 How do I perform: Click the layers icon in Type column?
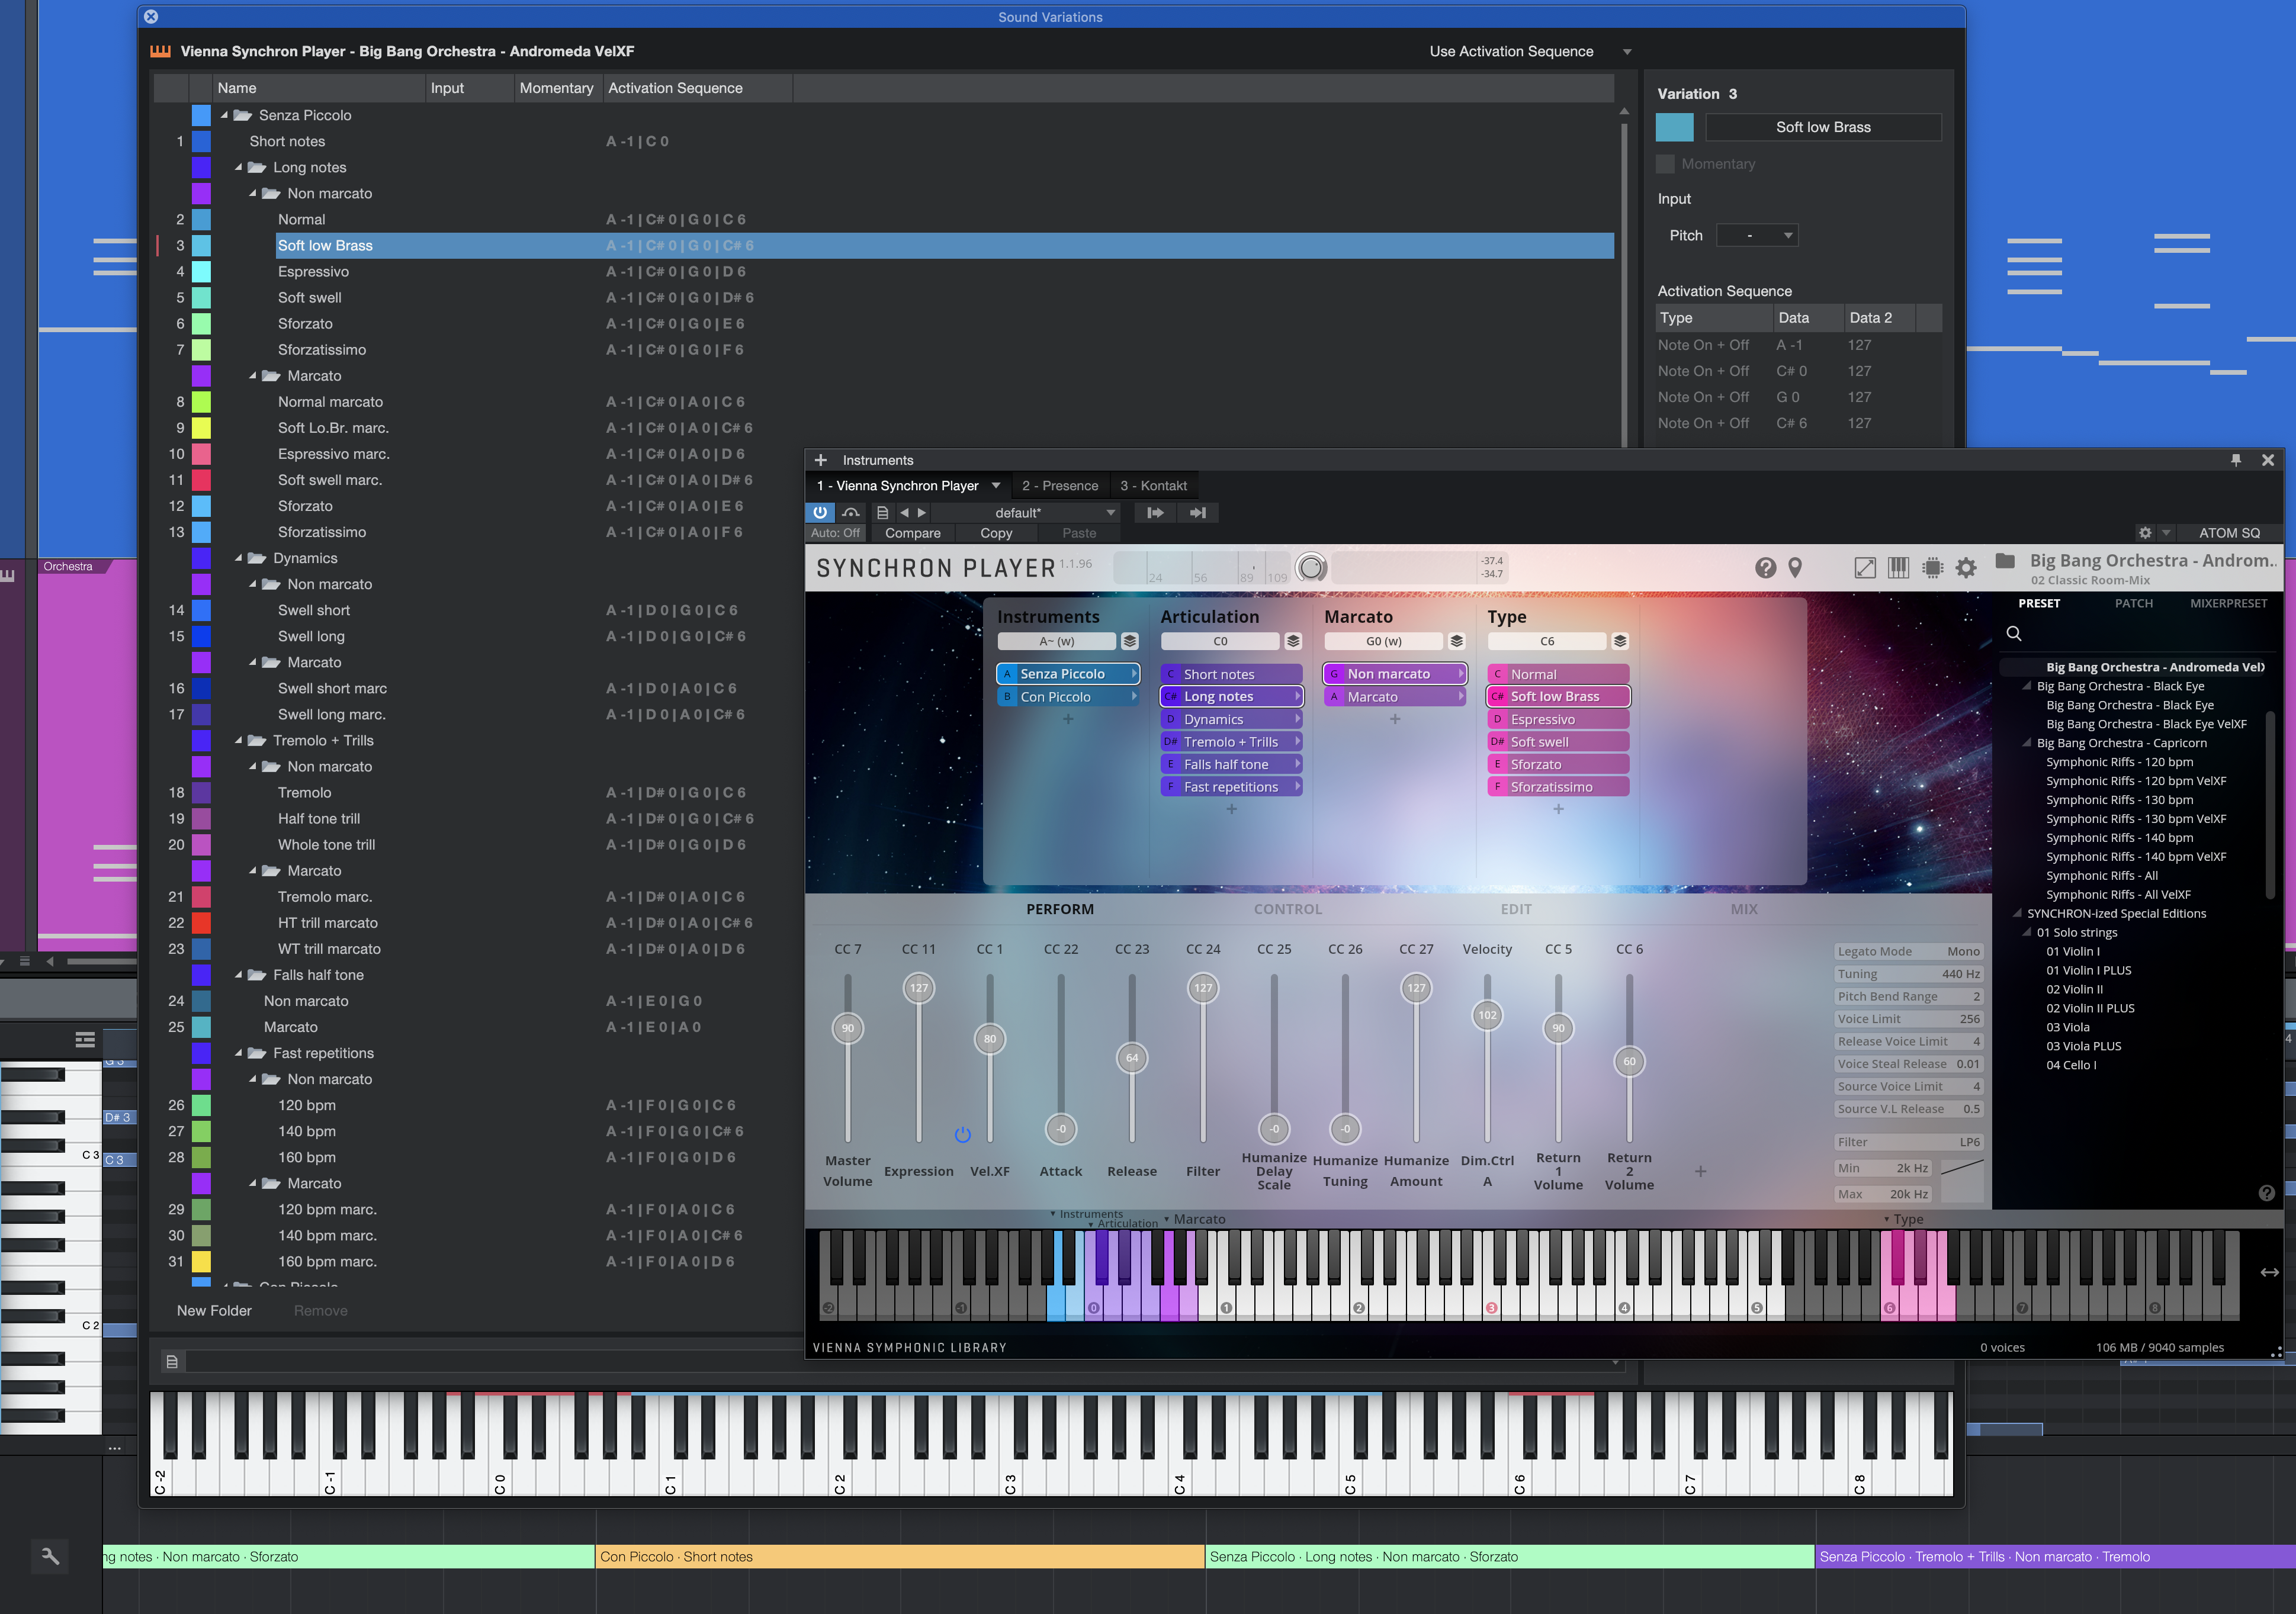click(x=1620, y=641)
